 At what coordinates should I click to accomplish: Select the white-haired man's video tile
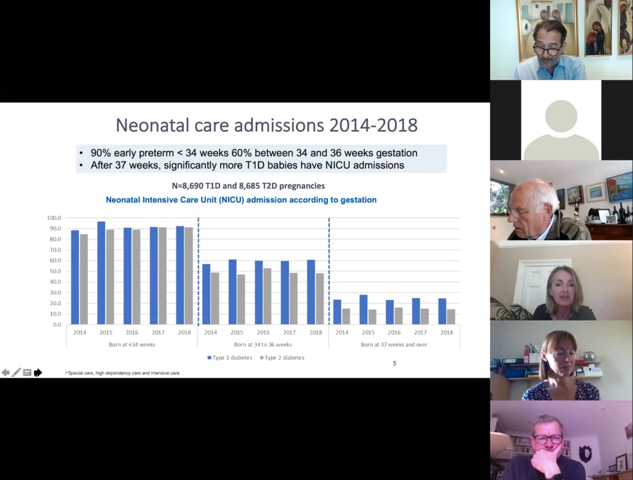[562, 200]
